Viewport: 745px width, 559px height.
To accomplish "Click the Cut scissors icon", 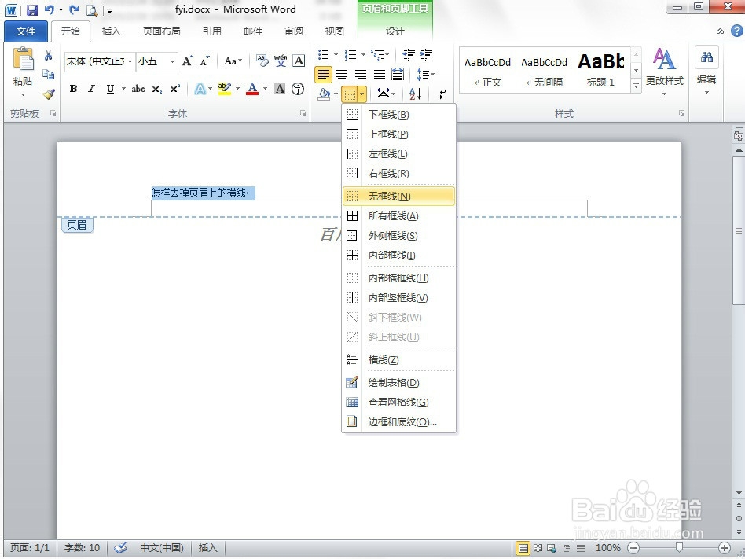I will pyautogui.click(x=48, y=55).
